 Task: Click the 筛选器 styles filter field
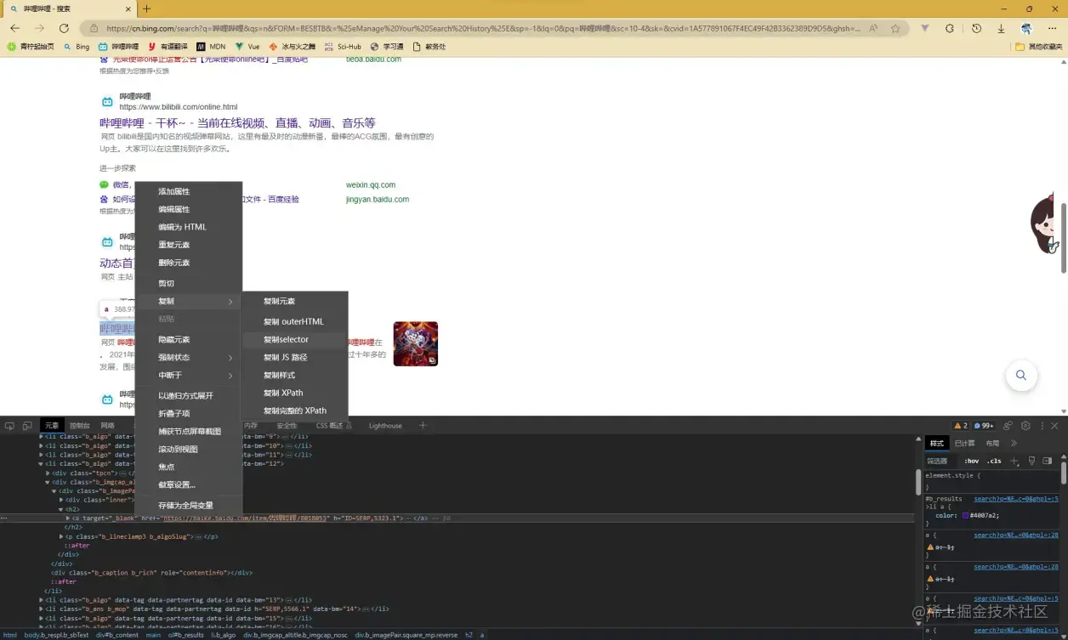pyautogui.click(x=941, y=461)
